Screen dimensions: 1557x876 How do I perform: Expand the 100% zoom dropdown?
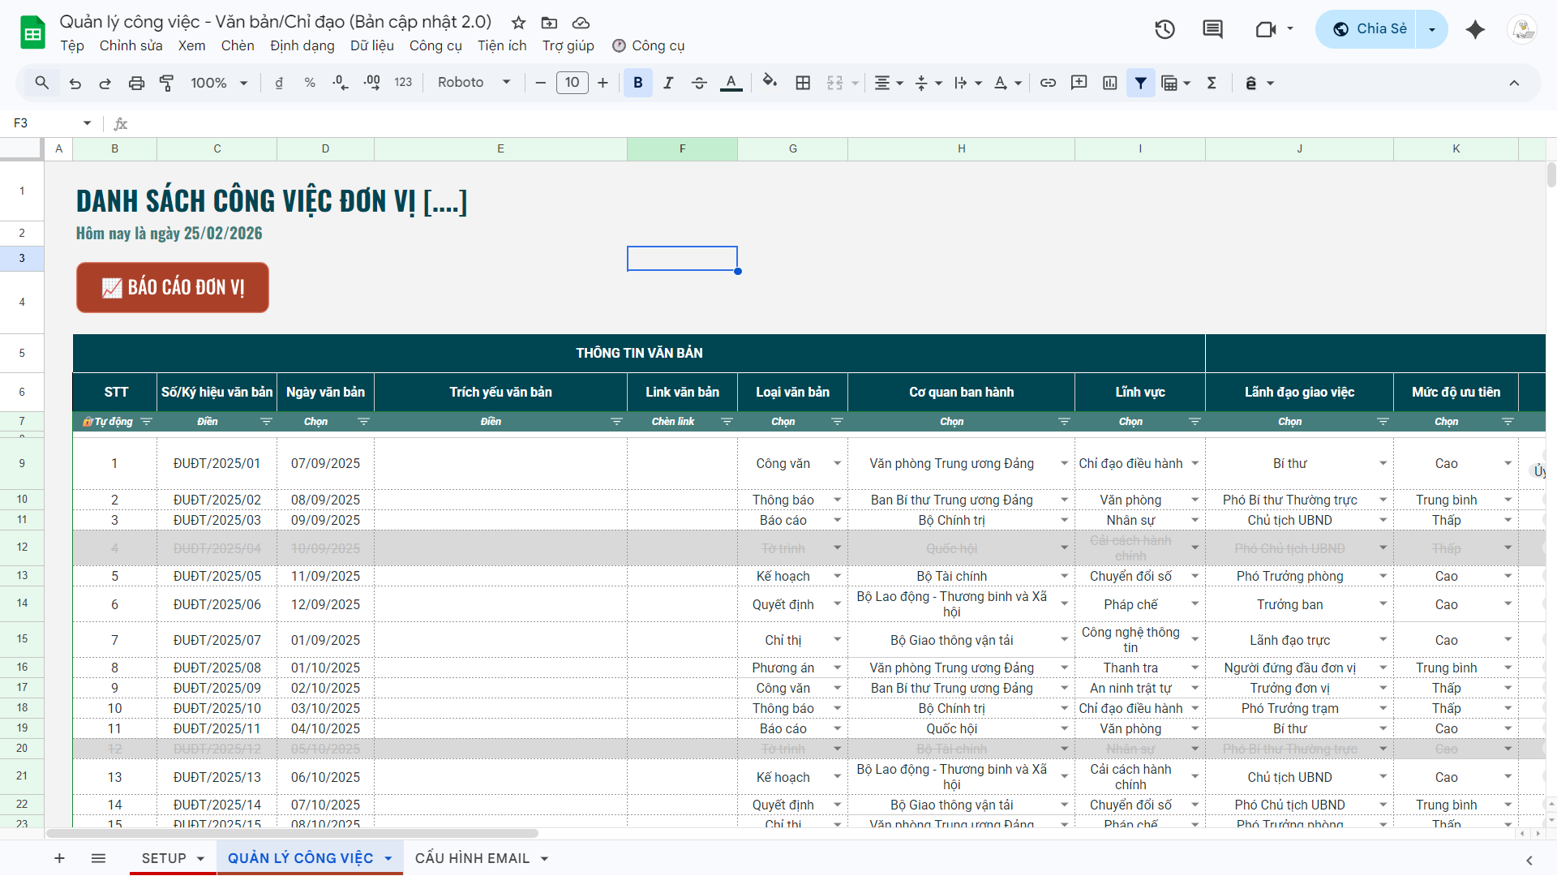[x=219, y=83]
